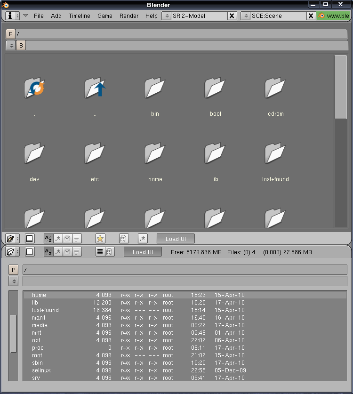Open the directory history selector in the lower file browser
The width and height of the screenshot is (353, 394).
pyautogui.click(x=14, y=281)
